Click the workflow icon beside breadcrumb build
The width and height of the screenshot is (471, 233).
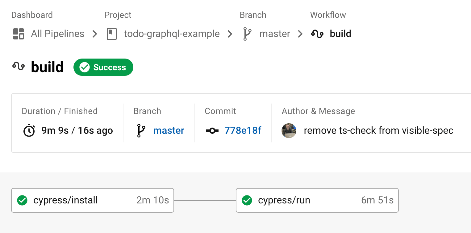[x=317, y=34]
